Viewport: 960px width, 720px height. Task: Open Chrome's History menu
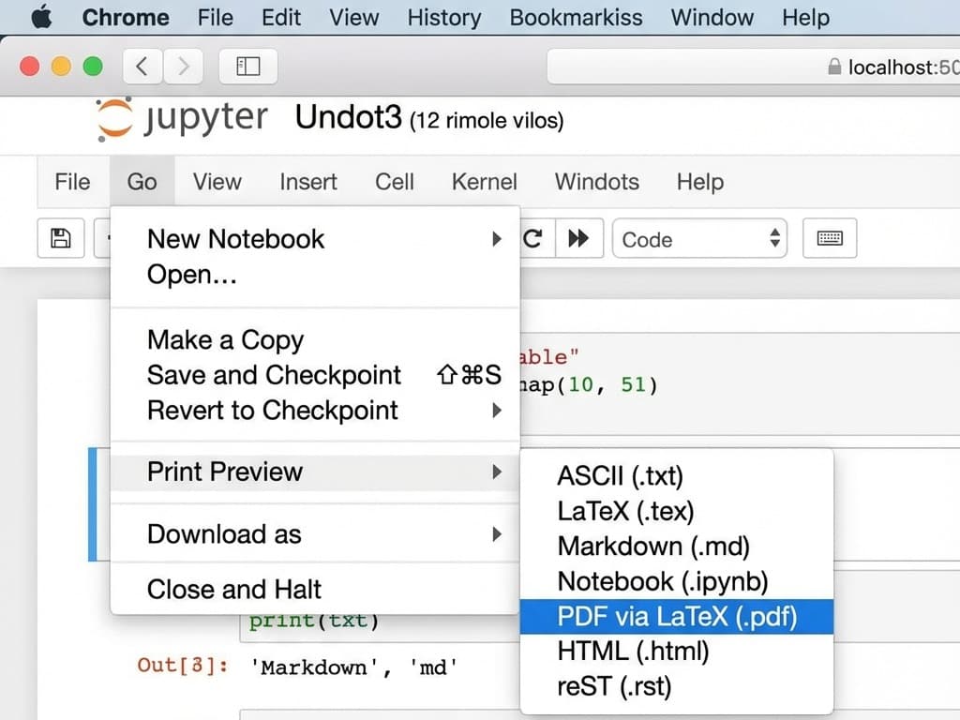click(x=443, y=17)
